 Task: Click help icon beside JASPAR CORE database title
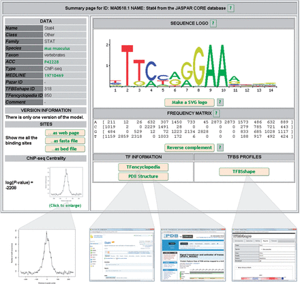pyautogui.click(x=230, y=8)
